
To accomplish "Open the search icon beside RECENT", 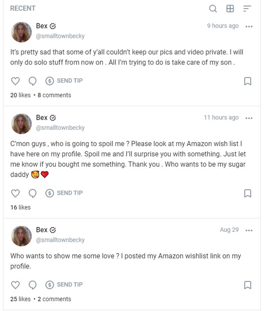I will click(213, 9).
